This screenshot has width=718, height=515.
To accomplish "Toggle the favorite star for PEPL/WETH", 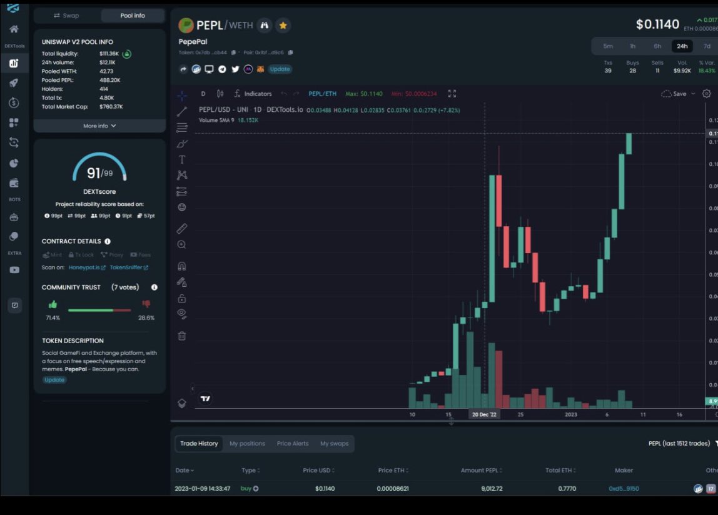I will tap(283, 26).
